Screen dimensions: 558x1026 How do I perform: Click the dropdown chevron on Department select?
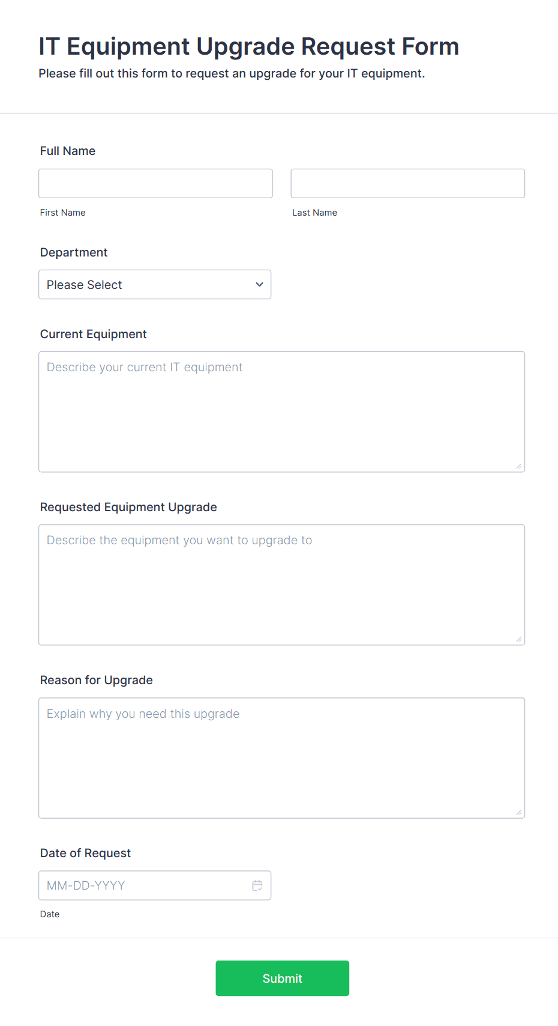click(259, 284)
